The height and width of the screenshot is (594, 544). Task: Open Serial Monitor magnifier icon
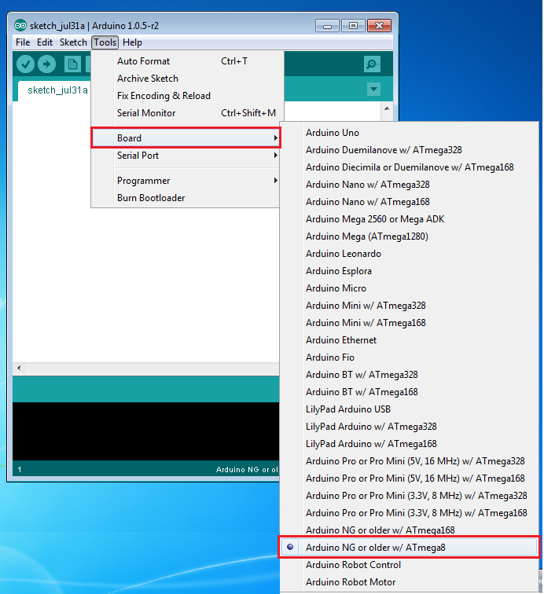tap(372, 64)
